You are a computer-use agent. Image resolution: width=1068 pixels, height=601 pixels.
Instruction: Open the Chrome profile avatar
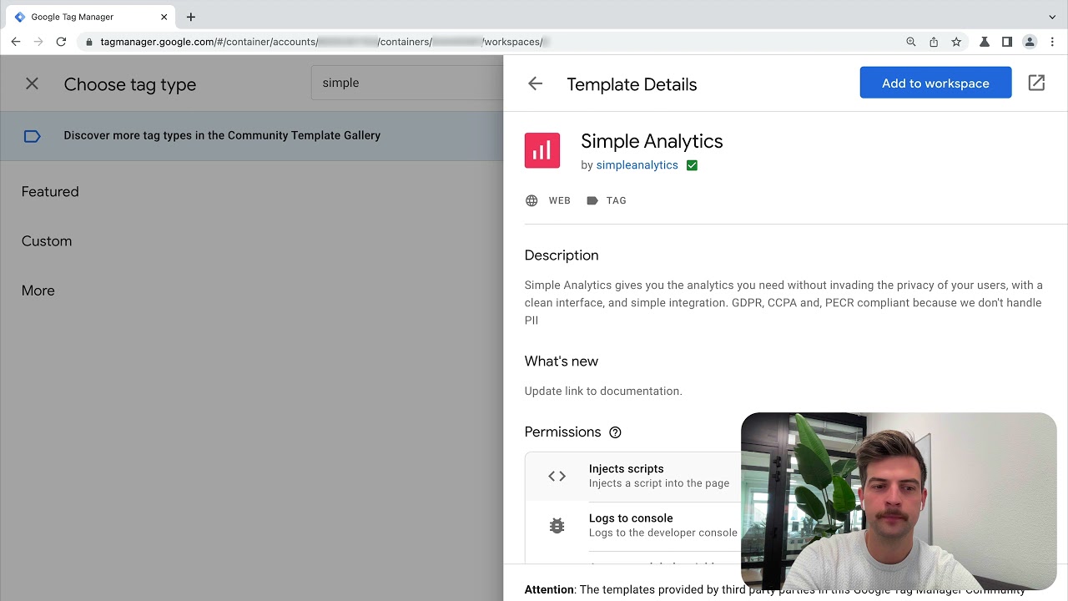(x=1030, y=42)
